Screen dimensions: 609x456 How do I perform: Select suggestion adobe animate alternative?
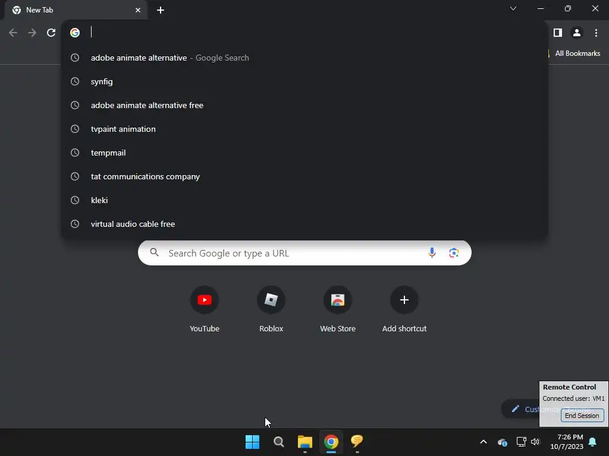tap(304, 58)
